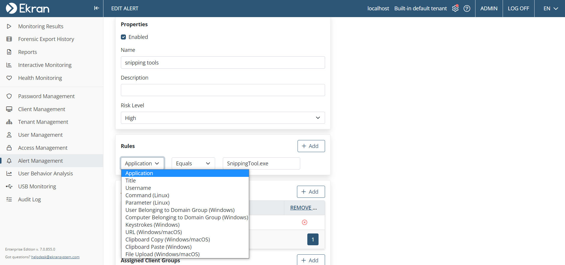Uncheck the Enabled checkbox
The image size is (565, 265).
coord(124,37)
